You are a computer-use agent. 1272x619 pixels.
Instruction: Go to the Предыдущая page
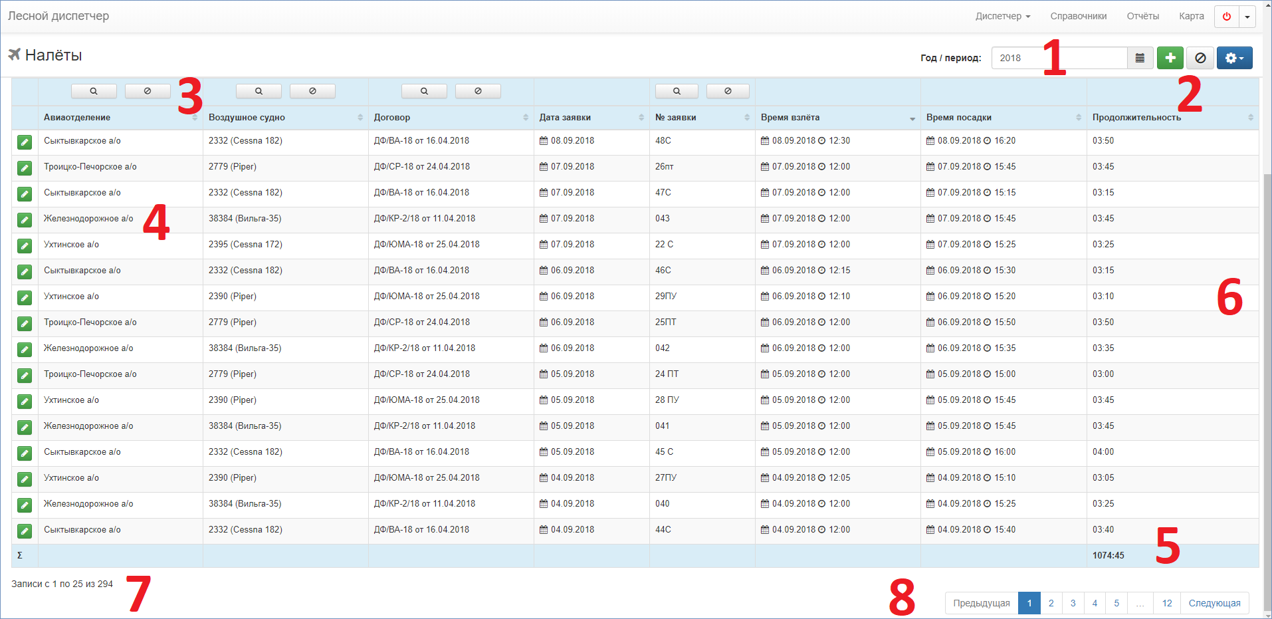click(x=982, y=603)
